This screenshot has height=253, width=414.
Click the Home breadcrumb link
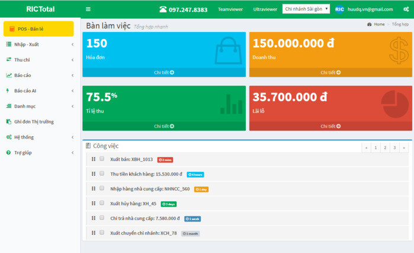click(378, 24)
